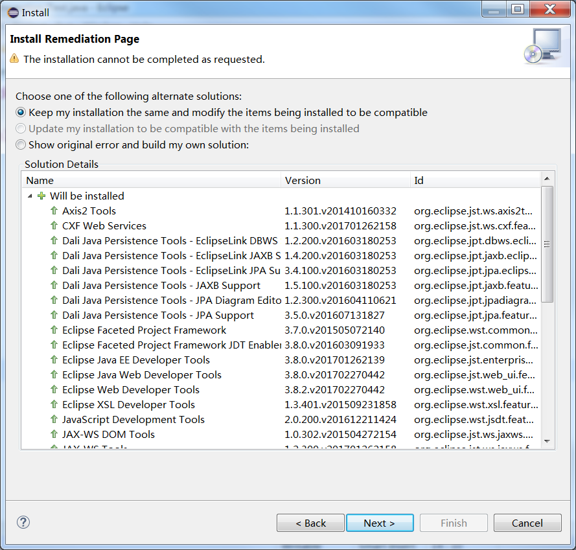Click the scrollbar up arrow in Solution Details
The image size is (576, 550).
tap(547, 179)
